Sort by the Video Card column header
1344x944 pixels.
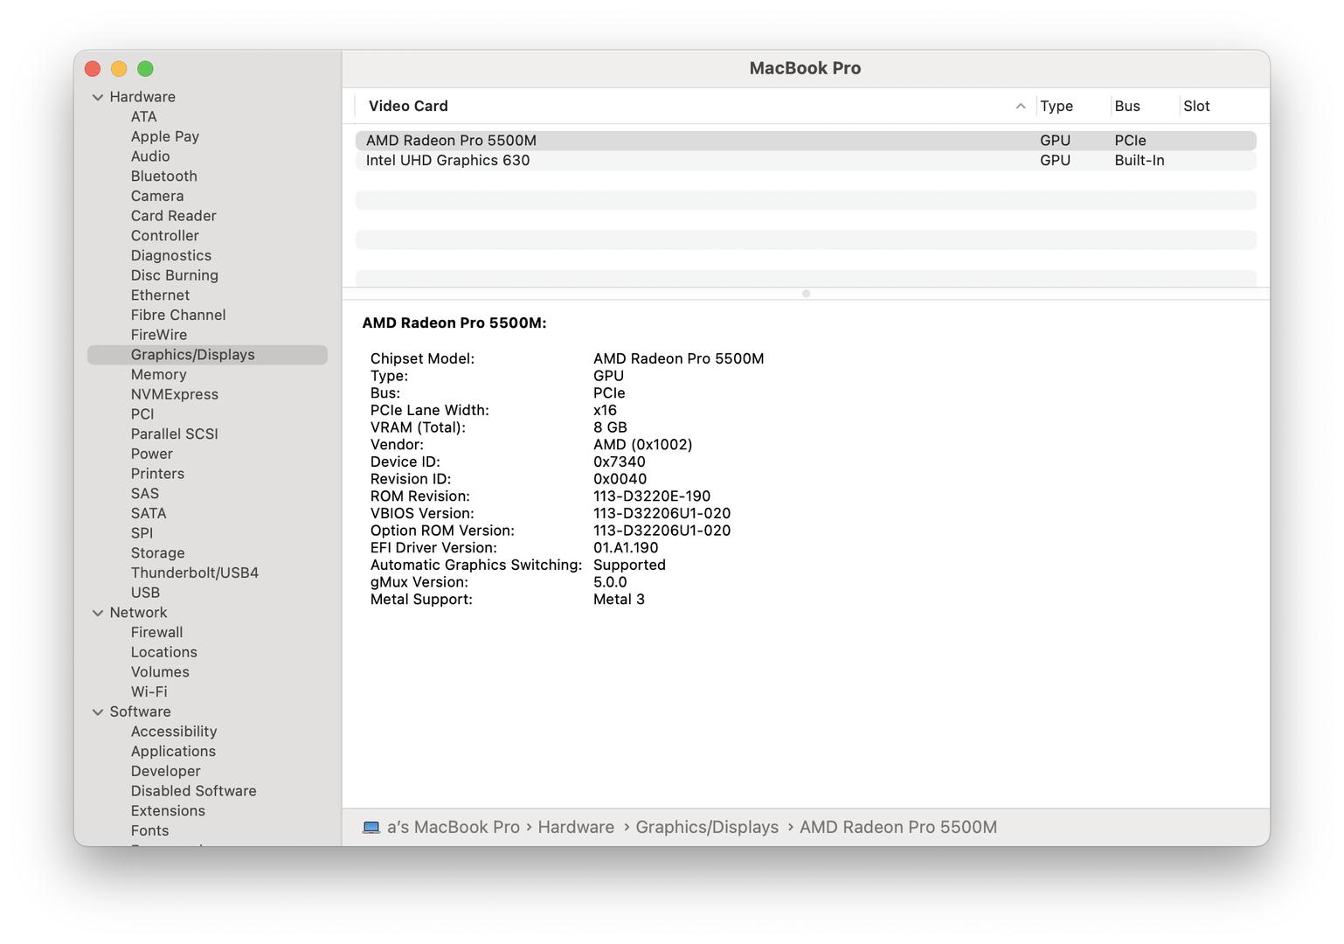pos(408,106)
